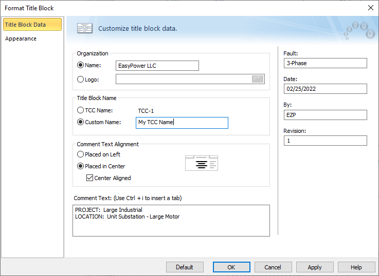Select Placed on Left alignment
Image resolution: width=379 pixels, height=276 pixels.
(x=80, y=154)
